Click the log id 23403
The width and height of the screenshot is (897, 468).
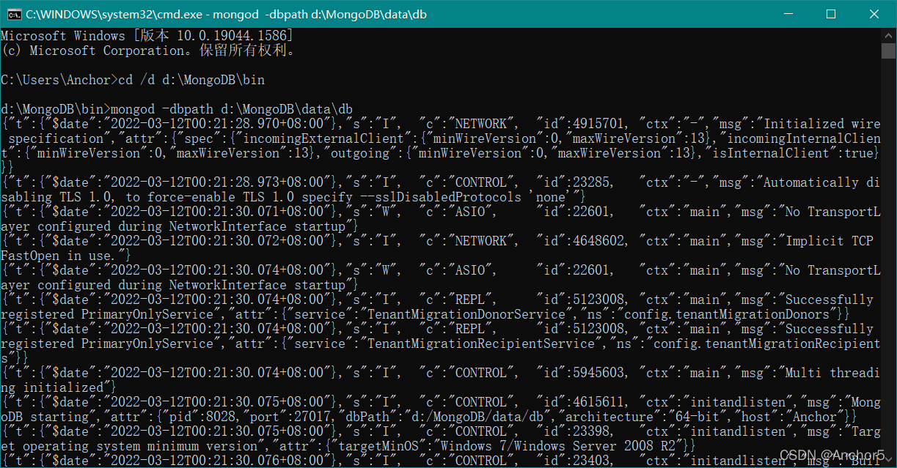(594, 461)
